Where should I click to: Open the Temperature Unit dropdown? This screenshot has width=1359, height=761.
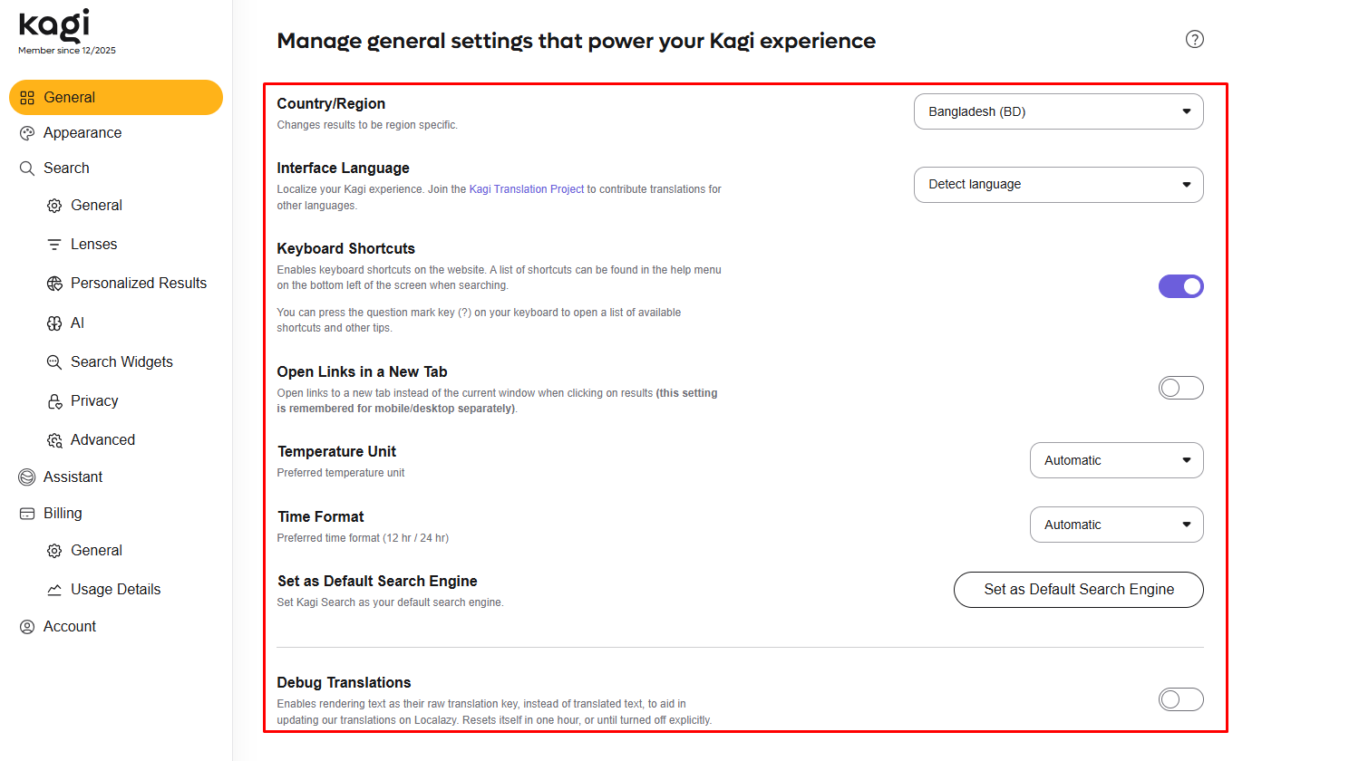[1116, 460]
